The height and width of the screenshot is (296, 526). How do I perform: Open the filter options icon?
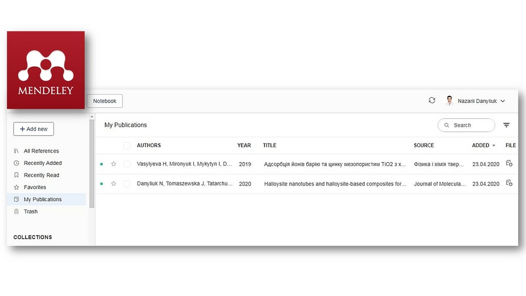click(x=506, y=125)
